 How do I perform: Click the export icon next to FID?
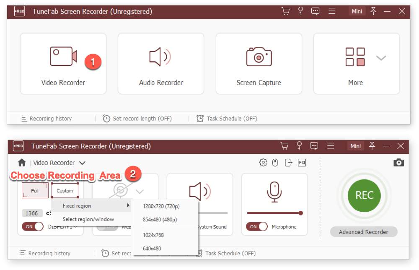point(288,163)
